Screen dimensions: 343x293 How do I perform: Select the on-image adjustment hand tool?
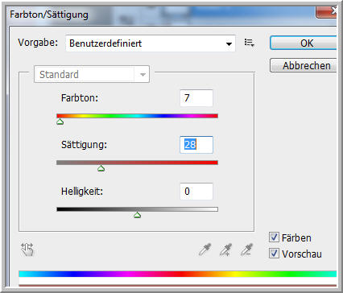pyautogui.click(x=27, y=250)
